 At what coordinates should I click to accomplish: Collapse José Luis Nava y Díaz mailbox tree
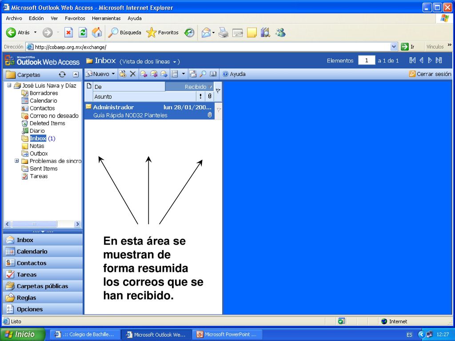click(x=9, y=85)
